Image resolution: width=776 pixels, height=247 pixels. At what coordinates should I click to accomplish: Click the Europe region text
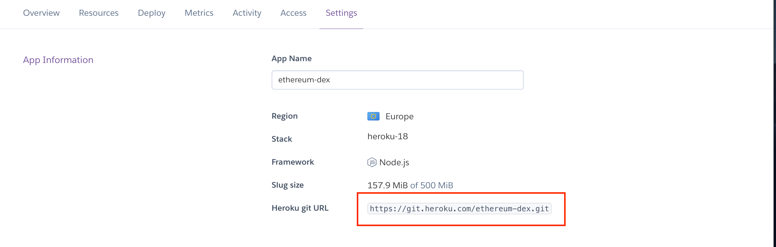coord(399,117)
